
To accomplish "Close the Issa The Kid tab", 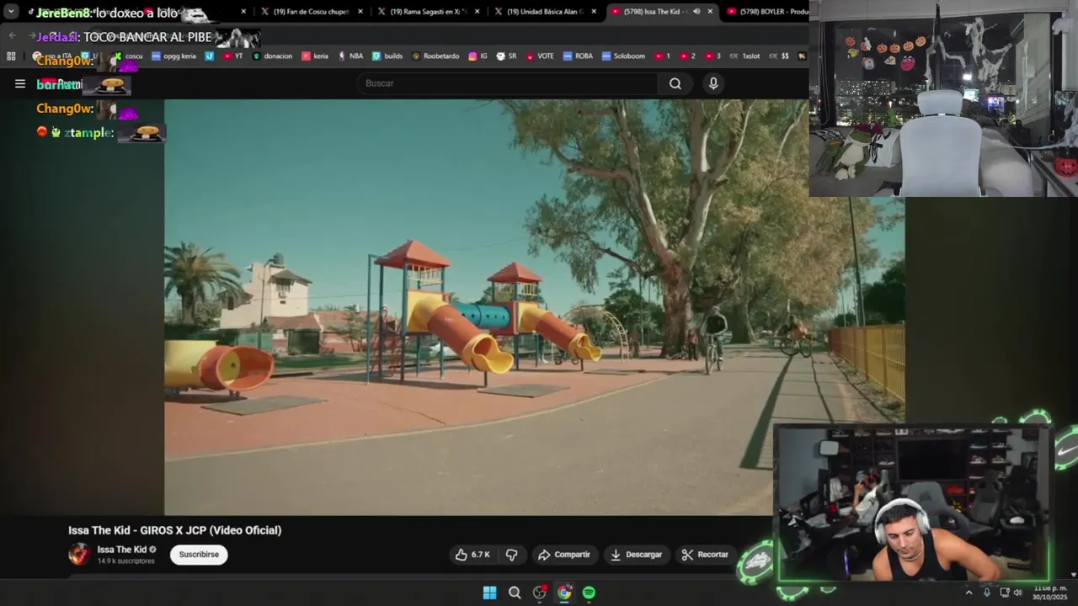I will pos(710,12).
